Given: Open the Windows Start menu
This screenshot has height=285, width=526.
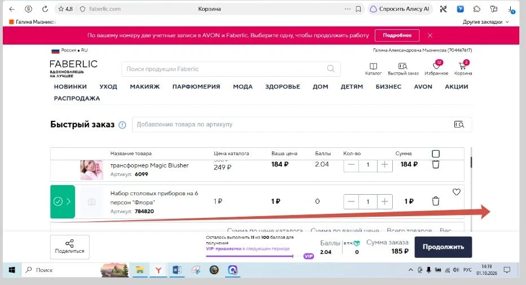Looking at the screenshot, I should point(12,270).
